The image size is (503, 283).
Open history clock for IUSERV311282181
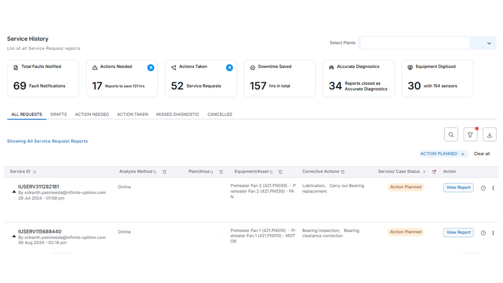[483, 188]
